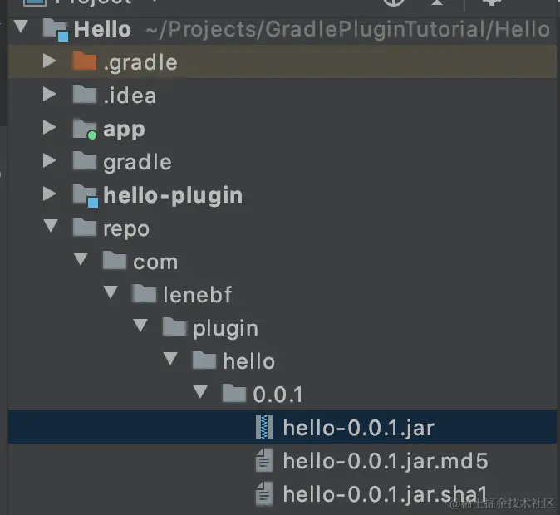
Task: Click the gradle folder icon
Action: click(85, 160)
